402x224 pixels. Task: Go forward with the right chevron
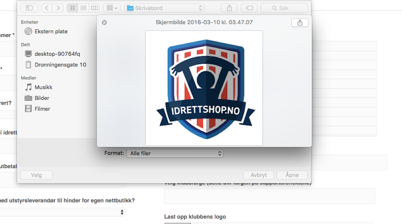58,8
